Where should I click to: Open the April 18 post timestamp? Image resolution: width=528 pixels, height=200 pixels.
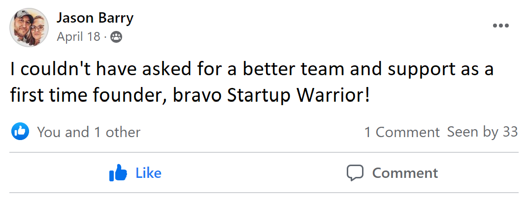[x=78, y=37]
